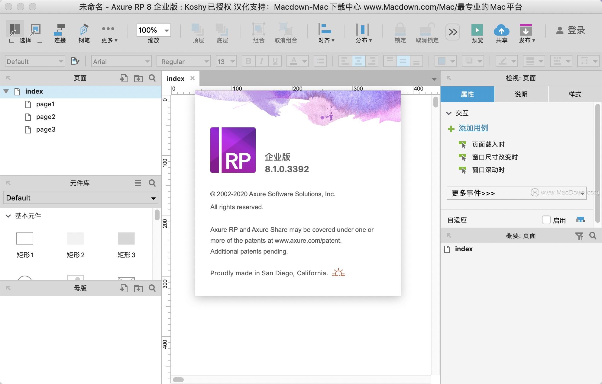Viewport: 602px width, 384px height.
Task: Click the 共享 cloud share icon
Action: point(501,30)
